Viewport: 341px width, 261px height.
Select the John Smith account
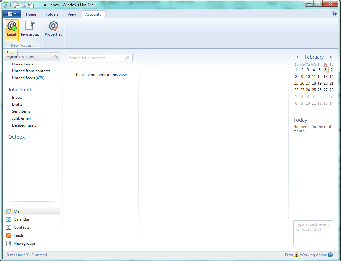click(x=20, y=90)
